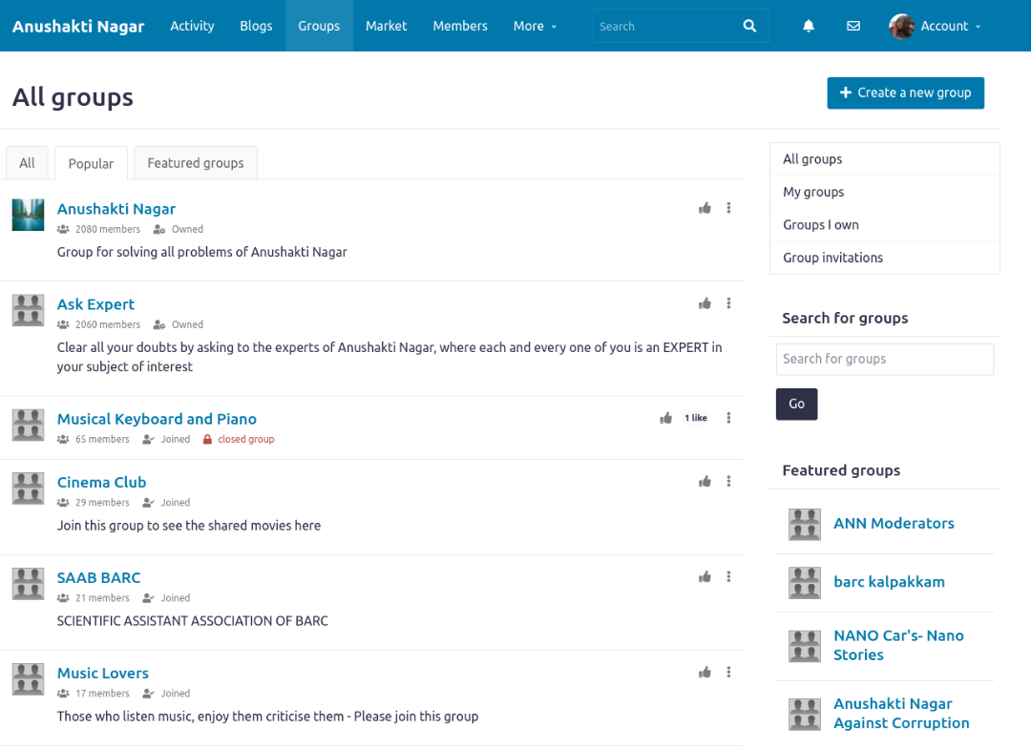Screen dimensions: 1031x748
Task: Open the notifications bell icon
Action: 809,26
